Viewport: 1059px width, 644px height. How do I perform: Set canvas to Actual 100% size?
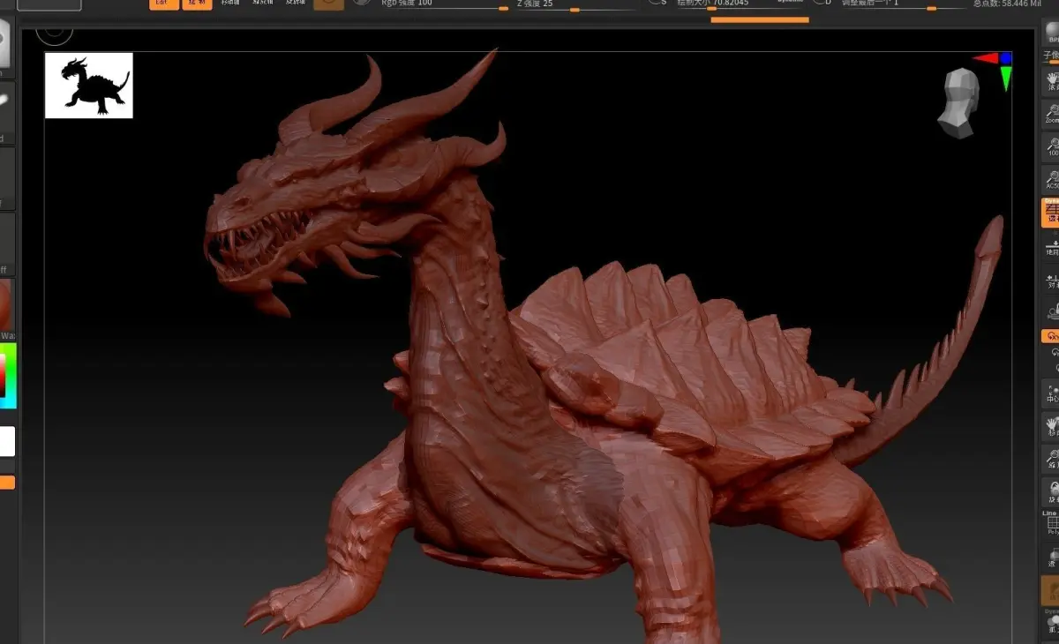pyautogui.click(x=1051, y=146)
